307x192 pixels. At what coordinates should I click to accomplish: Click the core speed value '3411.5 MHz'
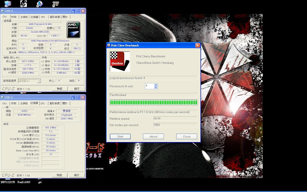pyautogui.click(x=28, y=61)
